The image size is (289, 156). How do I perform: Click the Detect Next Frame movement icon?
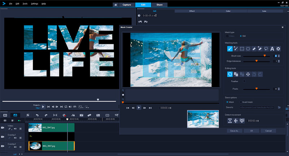point(236,121)
